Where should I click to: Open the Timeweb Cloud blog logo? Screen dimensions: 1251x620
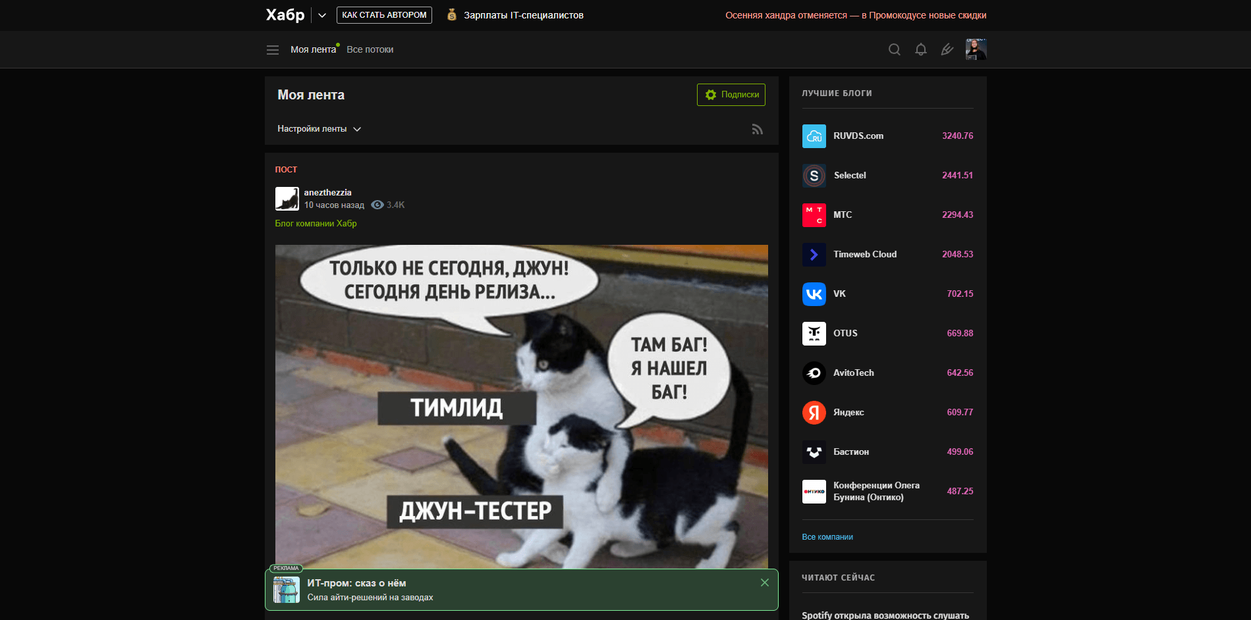pyautogui.click(x=814, y=255)
